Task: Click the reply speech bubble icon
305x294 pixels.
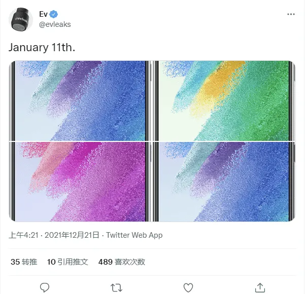Action: point(45,287)
